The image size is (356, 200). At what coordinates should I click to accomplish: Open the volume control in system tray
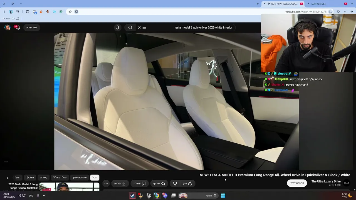tap(19, 196)
